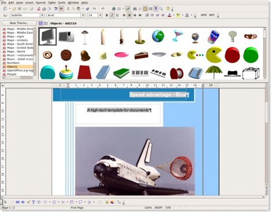271x212 pixels.
Task: Select the Rectangle drawing tool
Action: coord(17,202)
